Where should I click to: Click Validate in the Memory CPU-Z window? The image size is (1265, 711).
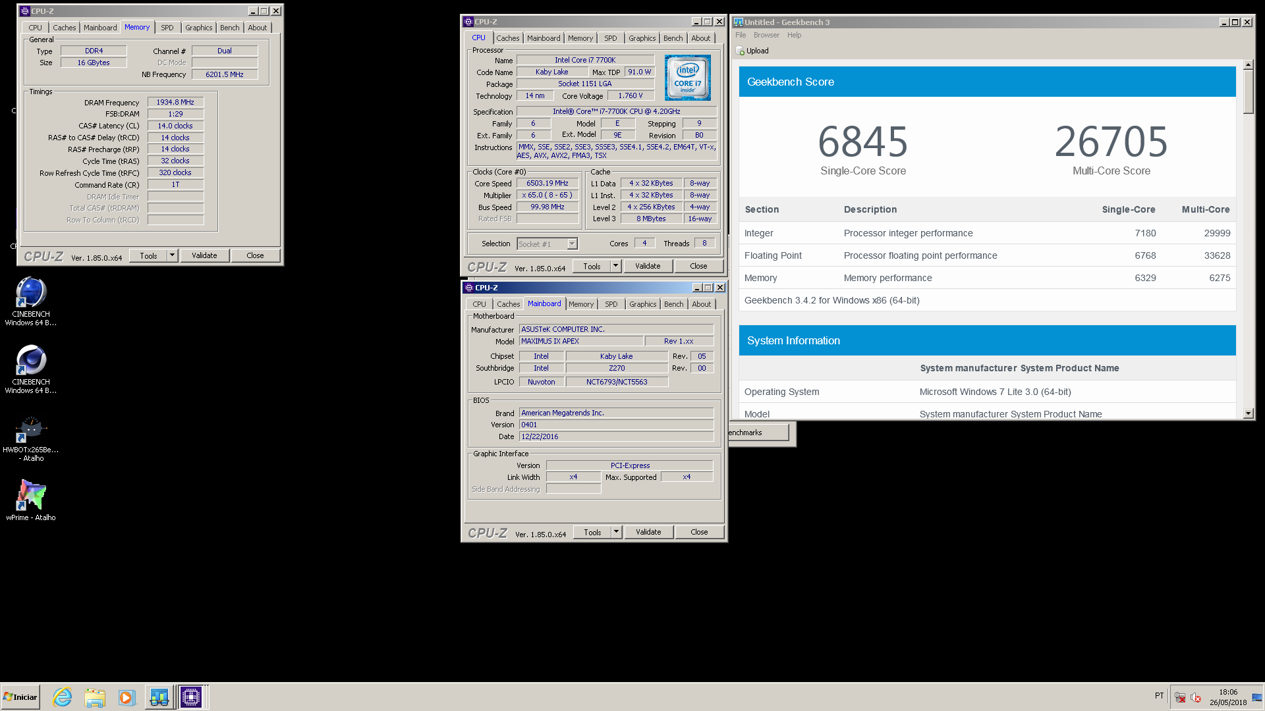(x=204, y=255)
